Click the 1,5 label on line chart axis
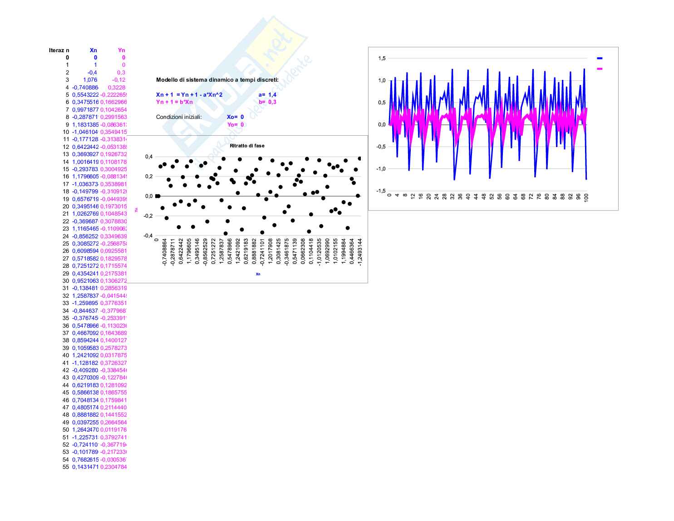The height and width of the screenshot is (521, 674). [381, 59]
